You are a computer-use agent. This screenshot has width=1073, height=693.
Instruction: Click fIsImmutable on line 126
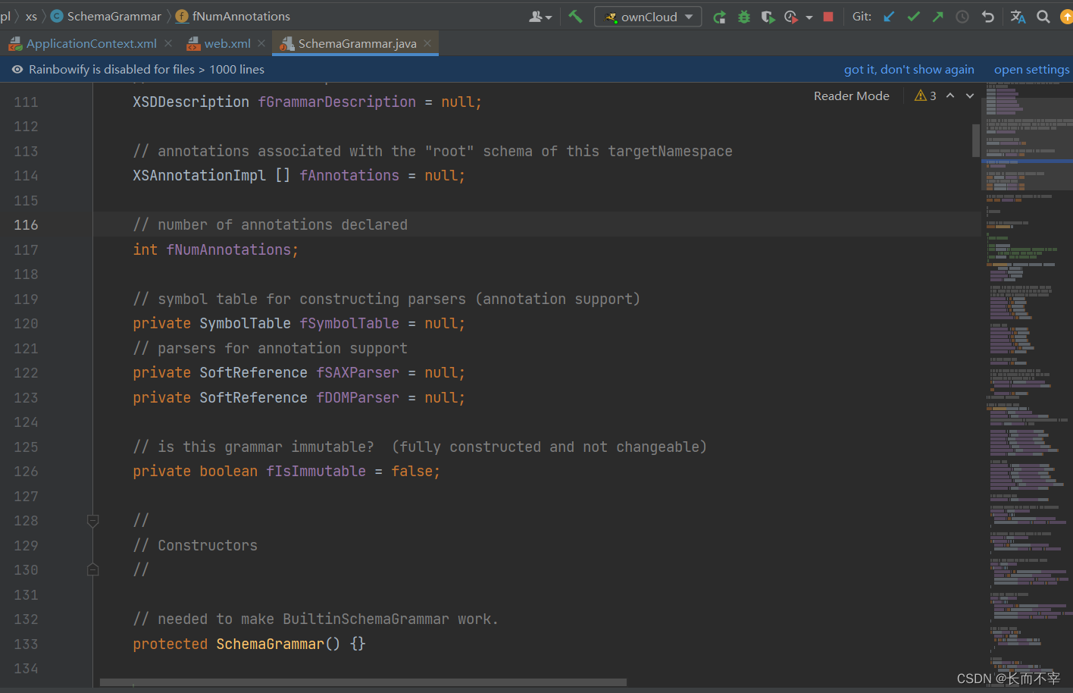(316, 472)
